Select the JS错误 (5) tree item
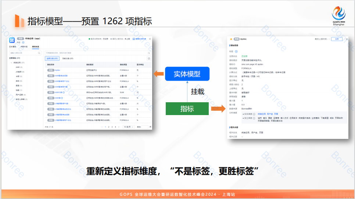The image size is (355, 199). (20, 72)
